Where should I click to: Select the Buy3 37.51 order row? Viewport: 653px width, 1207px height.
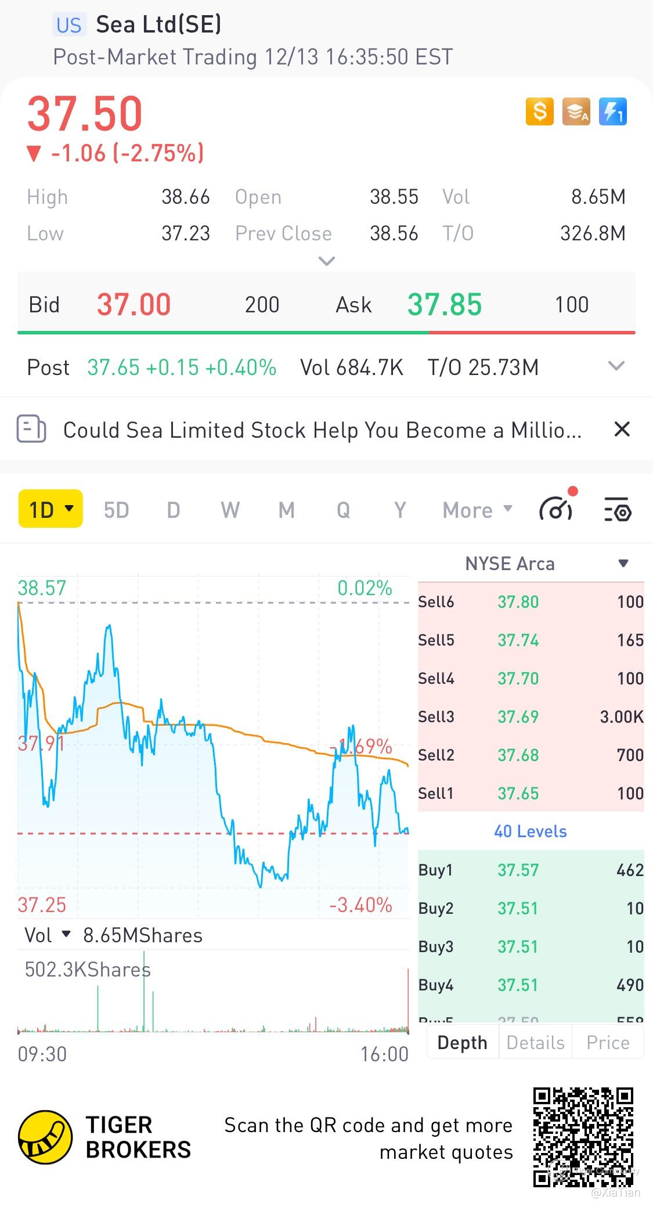[x=531, y=947]
